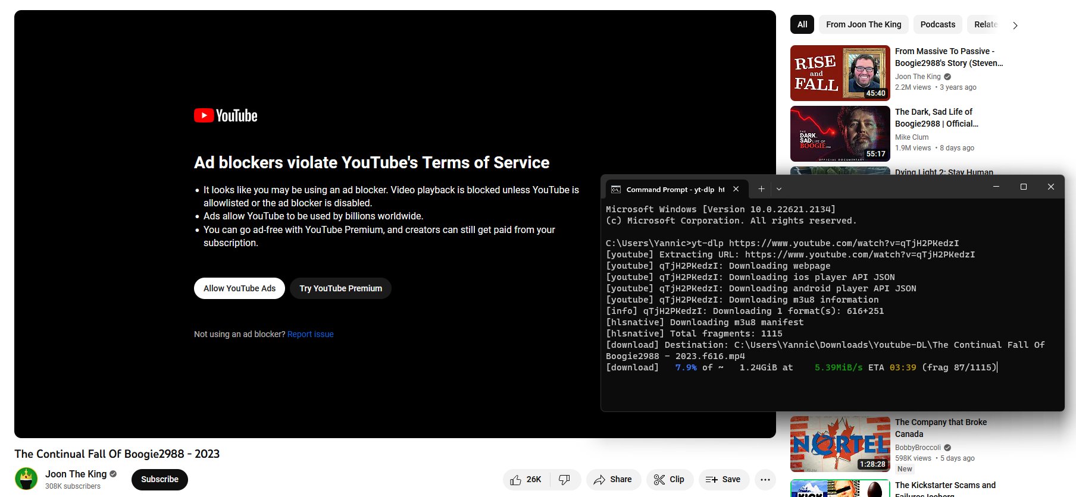Dislike the video with thumbs down icon
This screenshot has width=1076, height=497.
(x=565, y=479)
